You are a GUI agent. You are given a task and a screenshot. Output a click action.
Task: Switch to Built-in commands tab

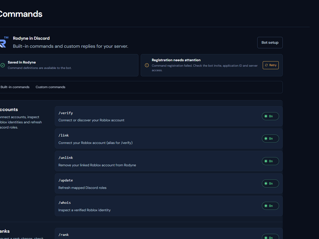click(x=15, y=87)
